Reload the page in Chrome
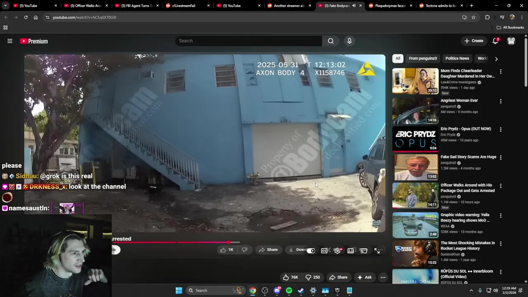Screen dimensions: 528x297 tap(26, 17)
